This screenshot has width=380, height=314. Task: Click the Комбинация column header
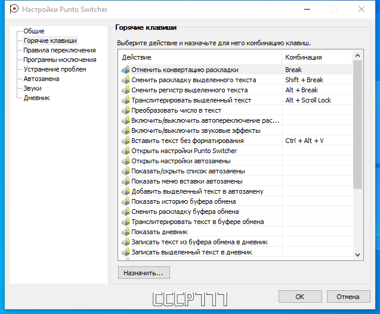coord(317,57)
